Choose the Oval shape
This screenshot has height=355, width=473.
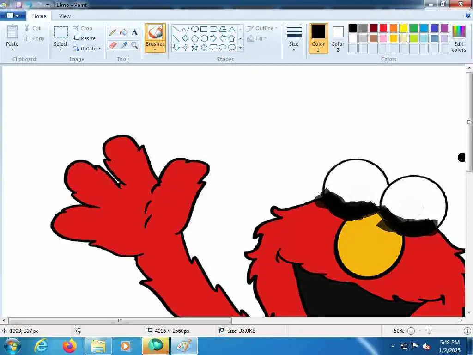pos(195,29)
